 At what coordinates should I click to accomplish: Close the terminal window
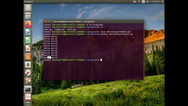[46, 21]
